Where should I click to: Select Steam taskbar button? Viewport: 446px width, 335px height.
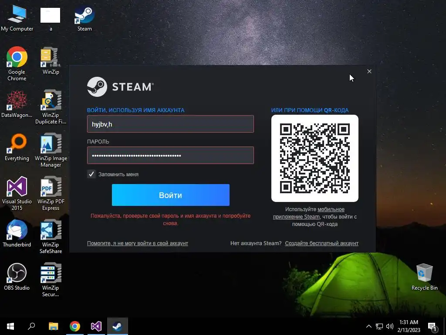click(x=118, y=326)
